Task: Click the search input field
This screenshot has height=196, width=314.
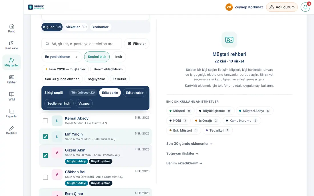Action: click(82, 44)
